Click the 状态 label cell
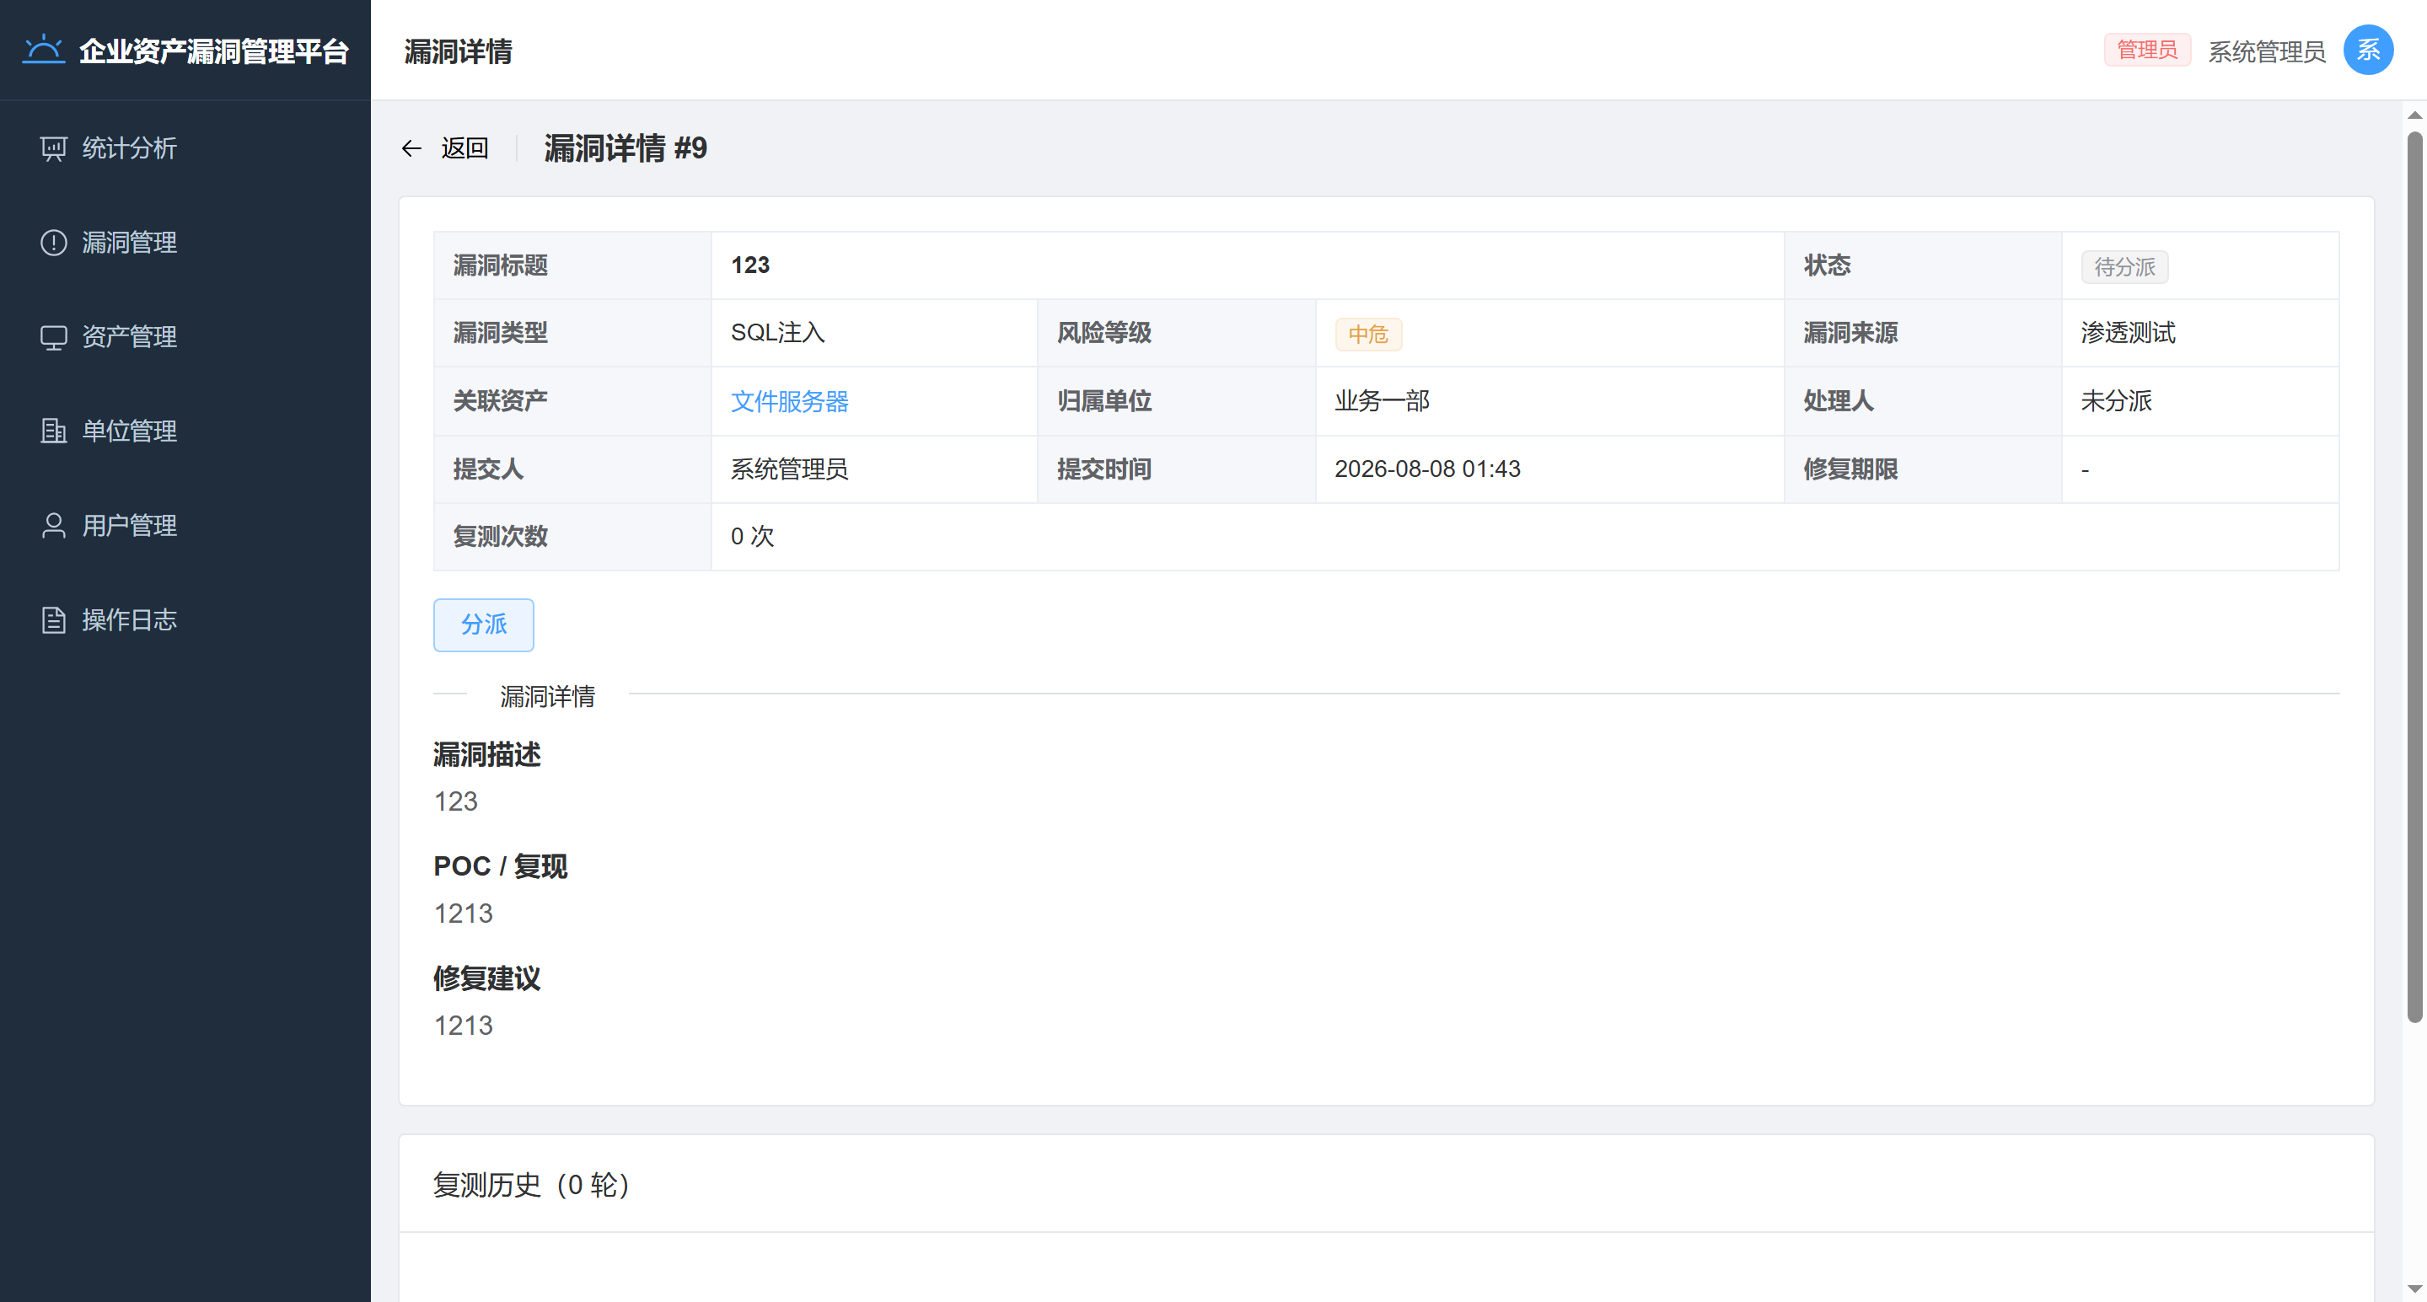 1922,265
